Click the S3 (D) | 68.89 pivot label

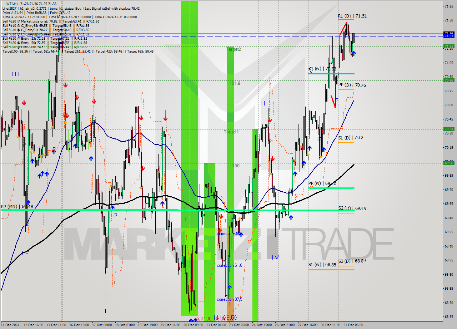tap(352, 261)
